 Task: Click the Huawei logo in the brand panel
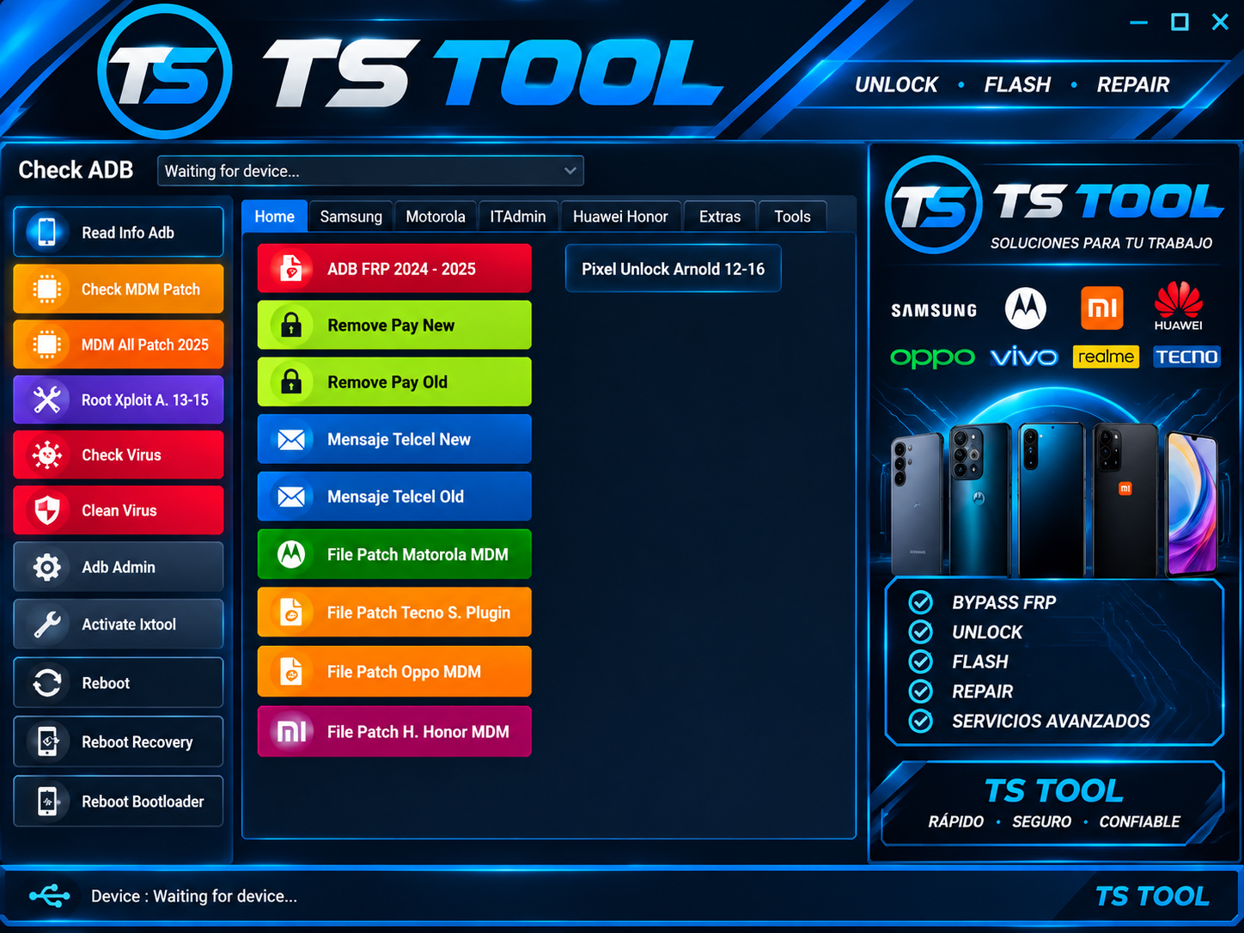coord(1178,306)
